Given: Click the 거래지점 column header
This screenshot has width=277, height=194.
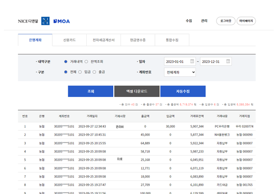Looking at the screenshot, I should pyautogui.click(x=245, y=116).
